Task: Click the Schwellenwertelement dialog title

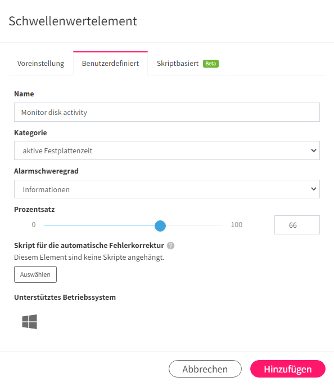Action: pos(73,21)
